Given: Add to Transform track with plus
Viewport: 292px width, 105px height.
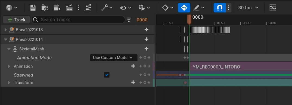Looking at the screenshot, I should [x=133, y=83].
